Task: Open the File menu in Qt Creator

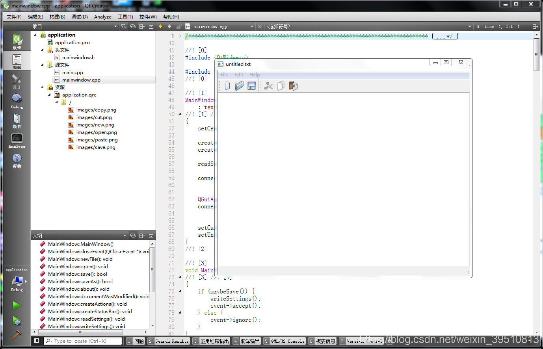Action: [x=14, y=17]
